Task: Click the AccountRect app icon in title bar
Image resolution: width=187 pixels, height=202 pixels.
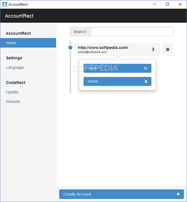Action: [x=5, y=4]
